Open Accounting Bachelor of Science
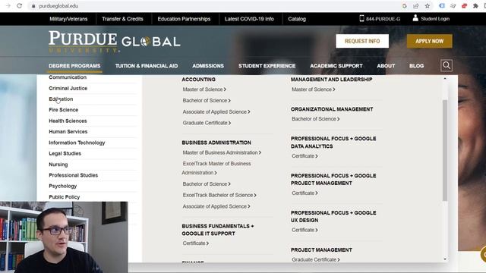This screenshot has height=273, width=486. tap(207, 101)
